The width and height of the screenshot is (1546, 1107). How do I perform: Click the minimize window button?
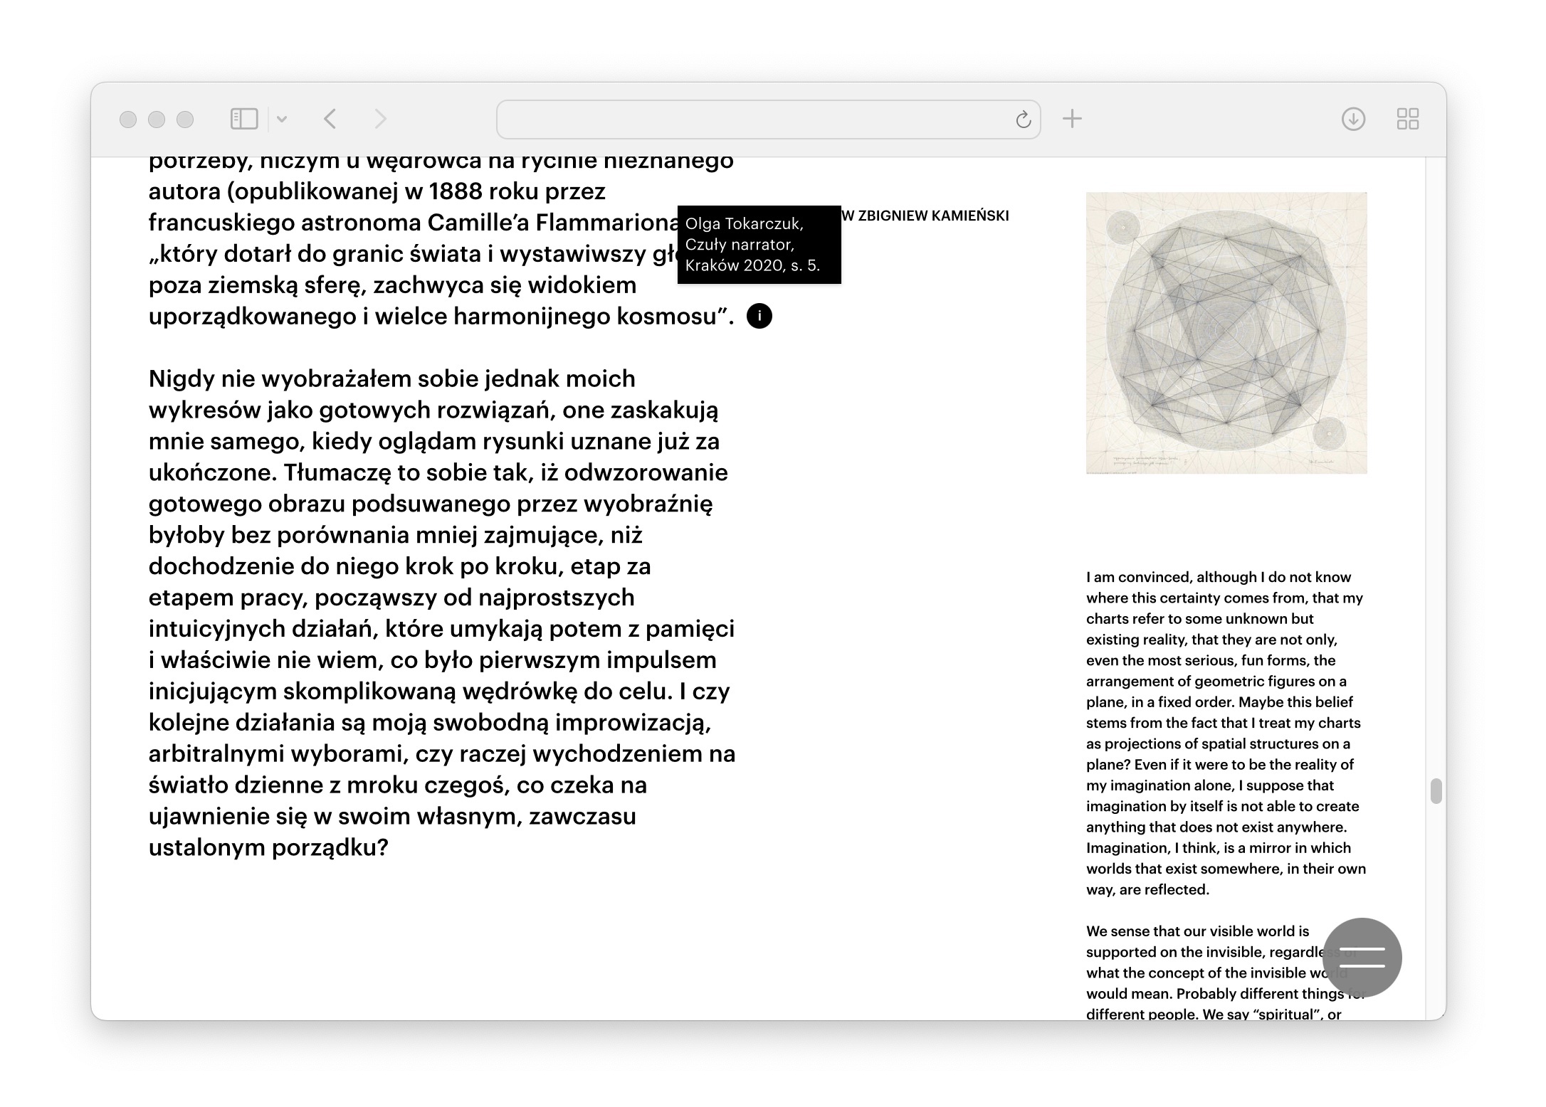(x=157, y=119)
